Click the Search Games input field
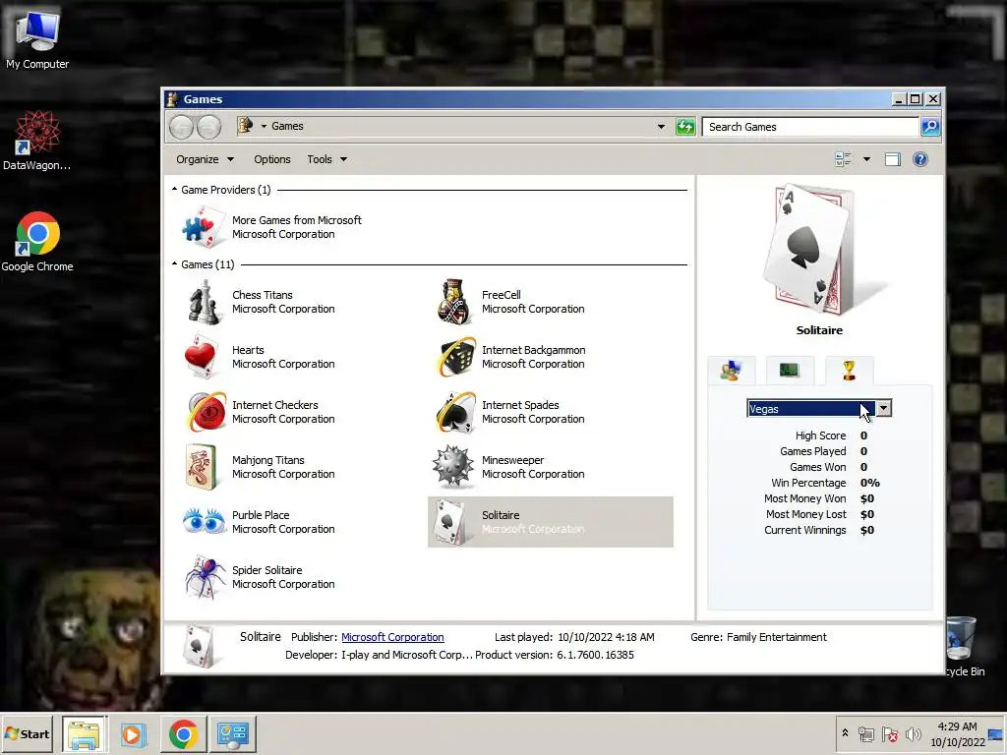Viewport: 1007px width, 755px height. click(810, 127)
